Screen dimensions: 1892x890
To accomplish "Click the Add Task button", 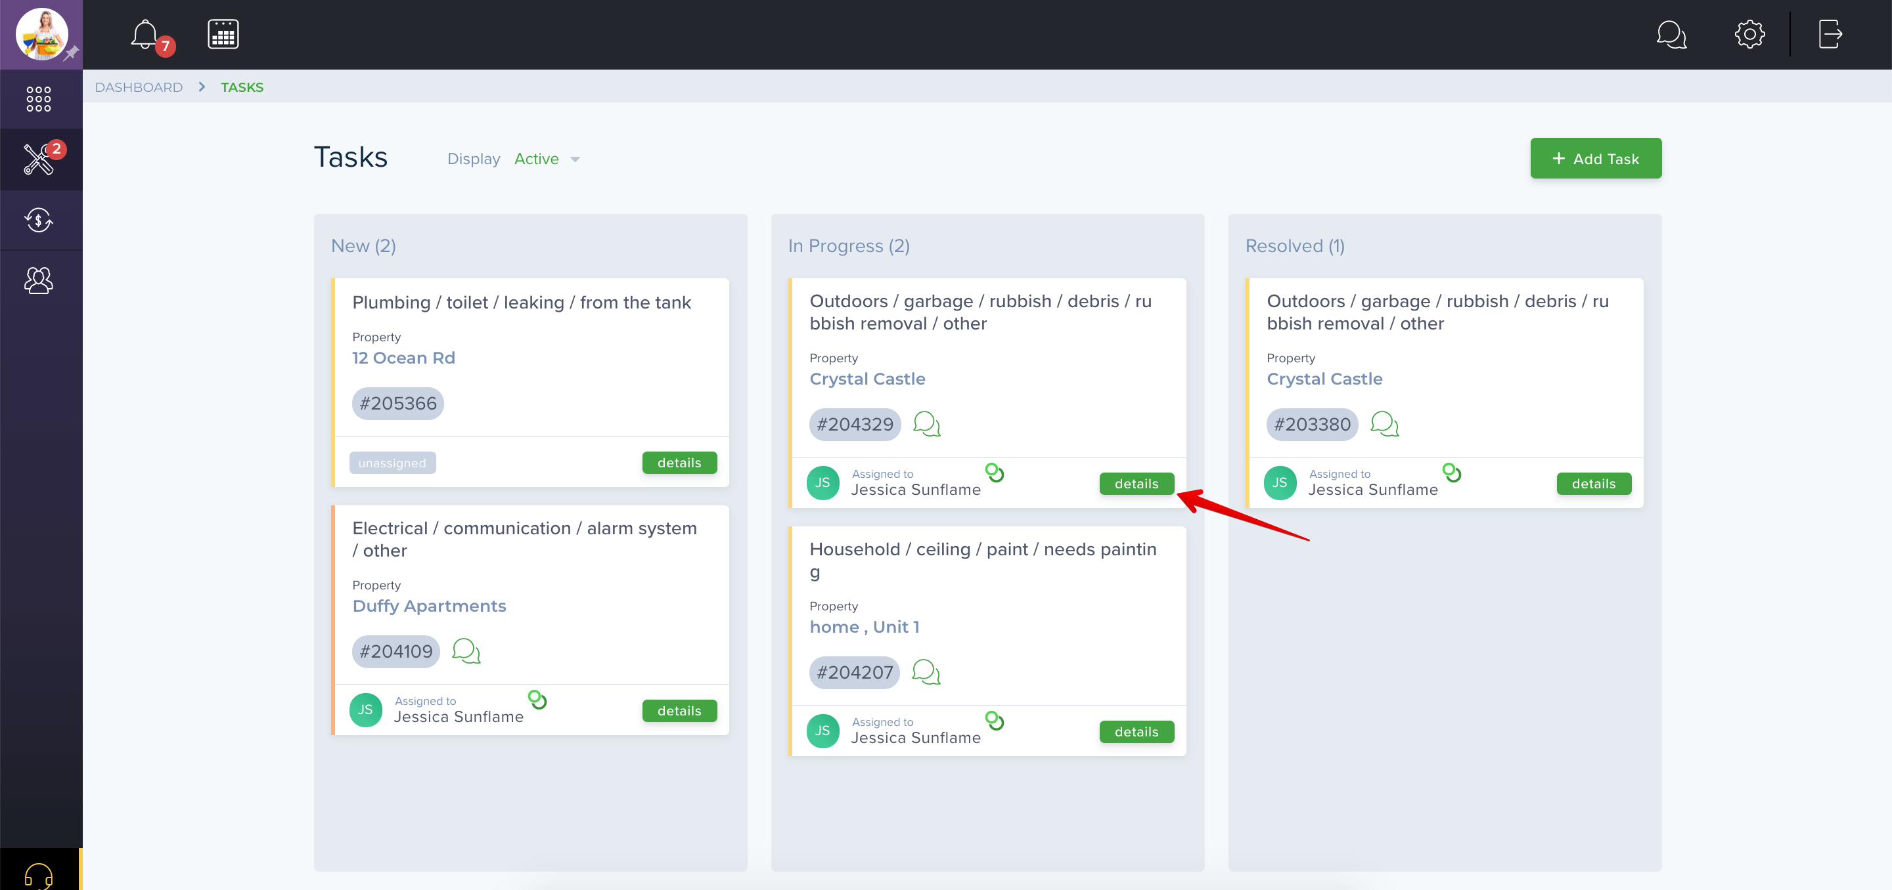I will pyautogui.click(x=1595, y=158).
